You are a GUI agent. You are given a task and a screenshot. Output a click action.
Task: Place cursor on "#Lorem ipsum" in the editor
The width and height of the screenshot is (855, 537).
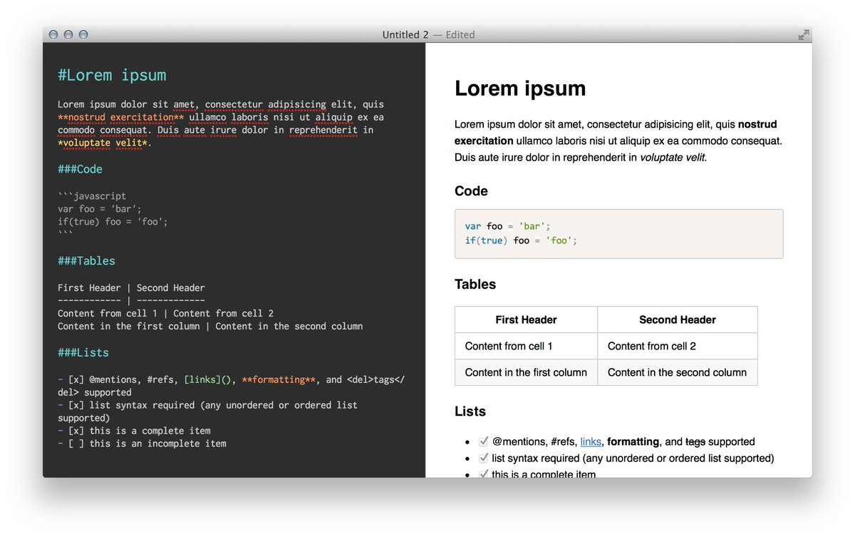pos(112,75)
